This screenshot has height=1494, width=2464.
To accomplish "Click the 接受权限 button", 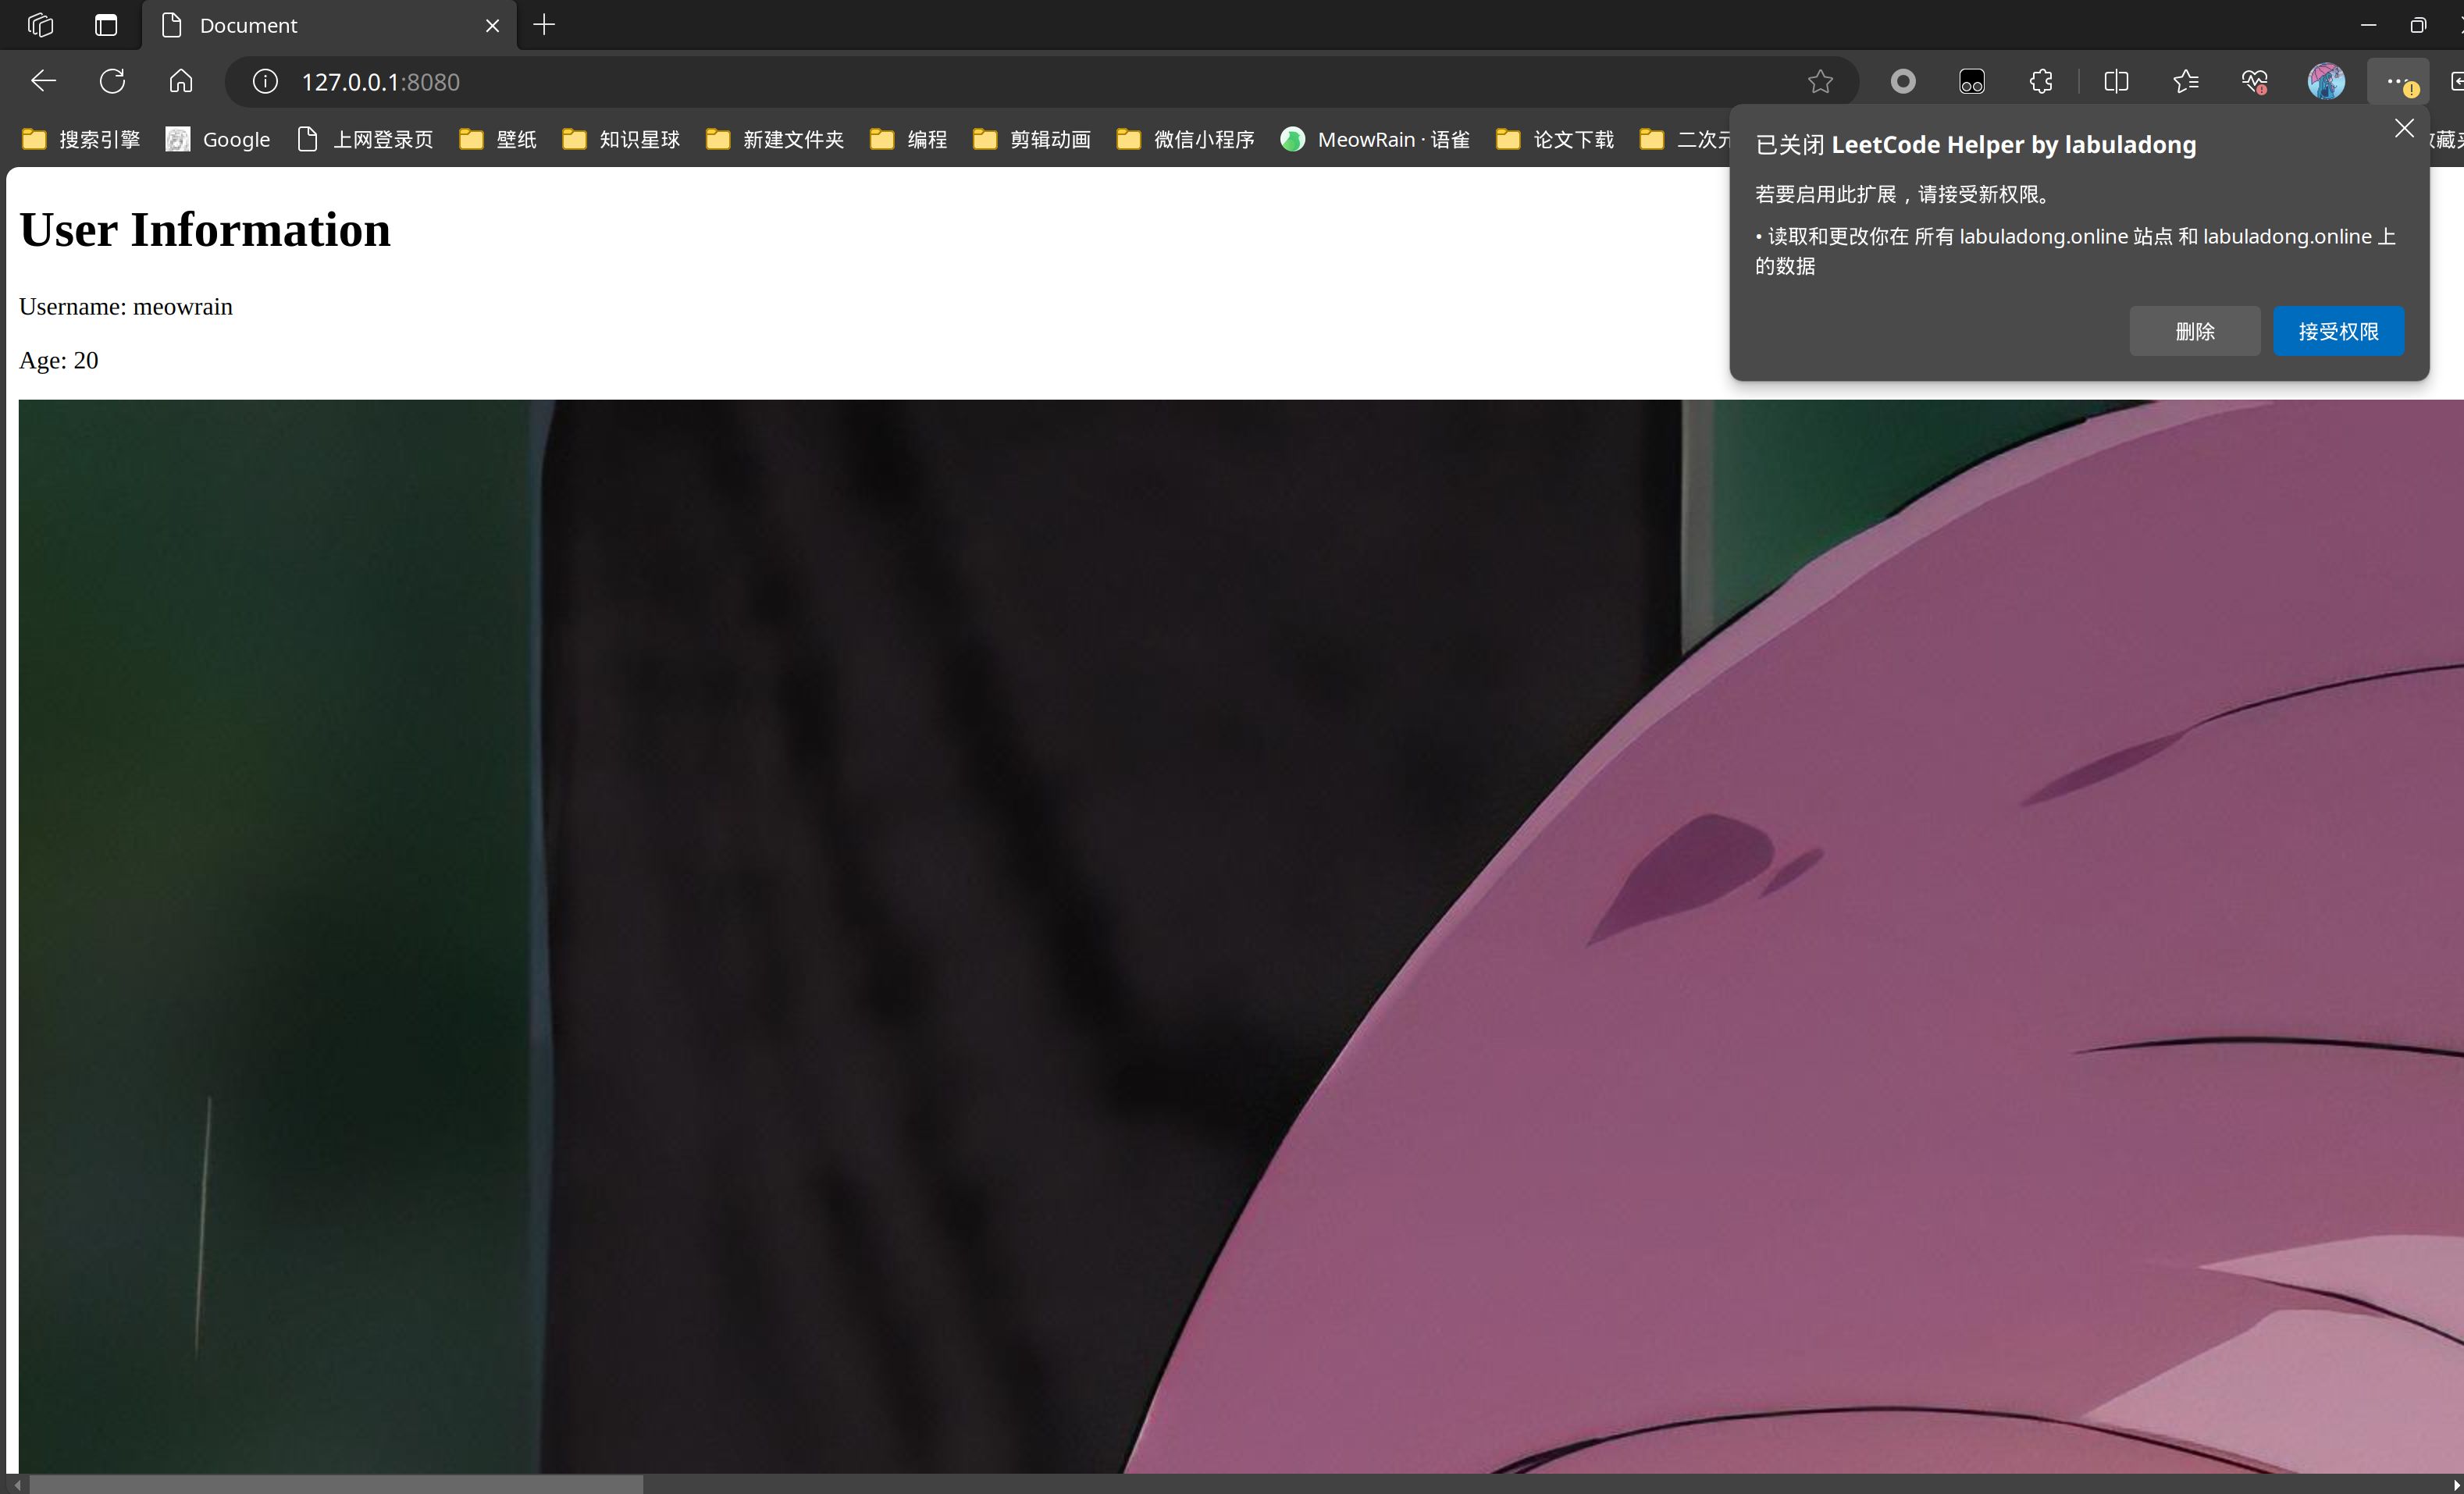I will [x=2338, y=331].
